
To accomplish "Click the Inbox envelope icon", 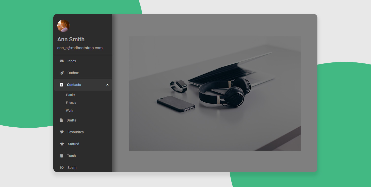I will (62, 61).
